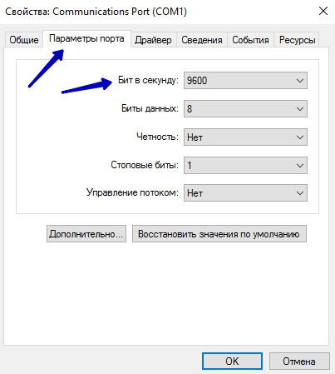Viewport: 335px width, 374px height.
Task: Switch to the Общие tab
Action: (x=24, y=40)
